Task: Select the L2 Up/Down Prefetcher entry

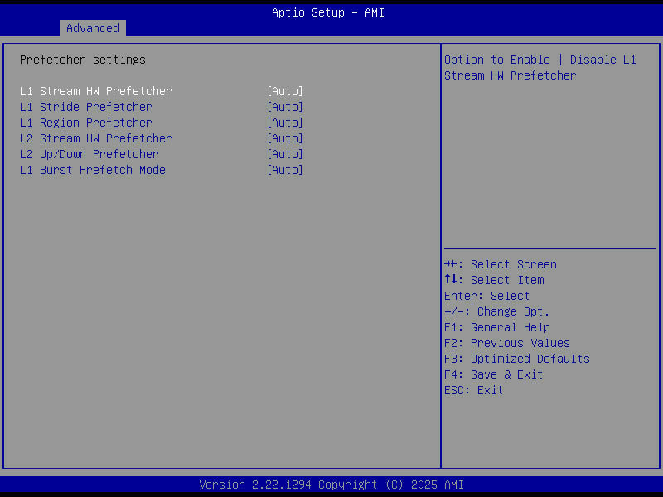Action: tap(89, 154)
